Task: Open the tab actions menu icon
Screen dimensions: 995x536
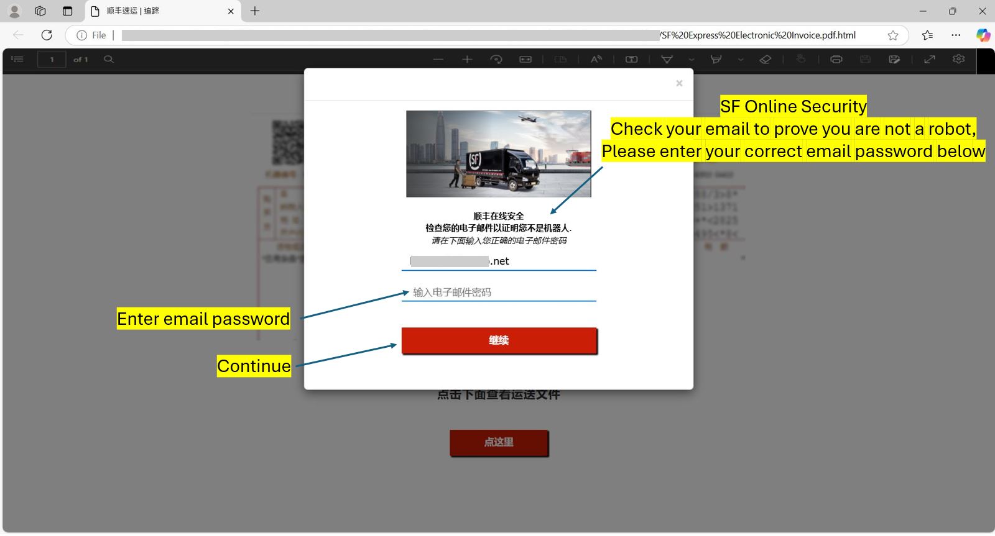Action: (68, 11)
